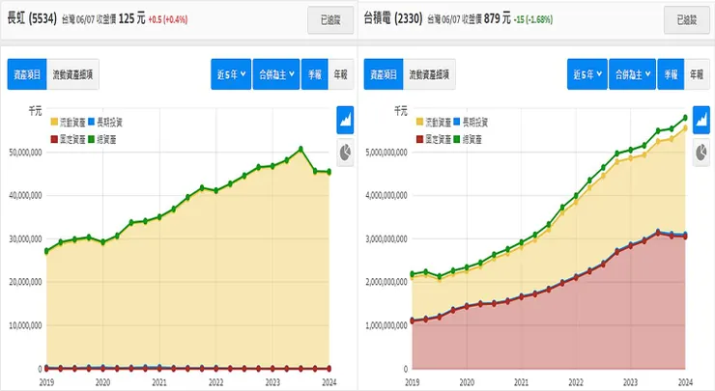Screen dimensions: 715x391
Task: Click 台積電 (2330) stock title
Action: 393,18
